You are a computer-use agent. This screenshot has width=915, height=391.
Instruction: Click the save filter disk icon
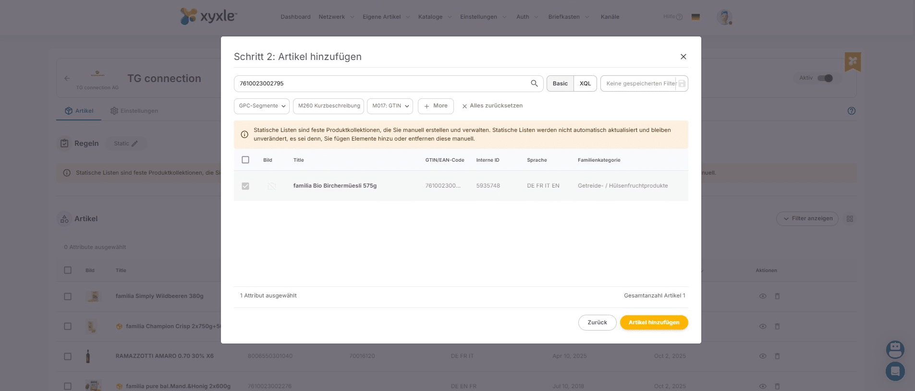[x=682, y=83]
